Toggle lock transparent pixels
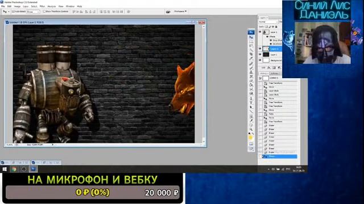The width and height of the screenshot is (364, 204). click(x=266, y=27)
